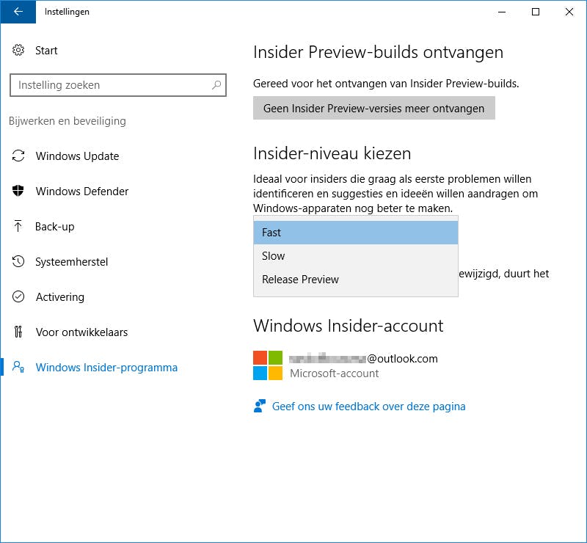
Task: Click the Windows Insider-programma person icon
Action: tap(18, 367)
